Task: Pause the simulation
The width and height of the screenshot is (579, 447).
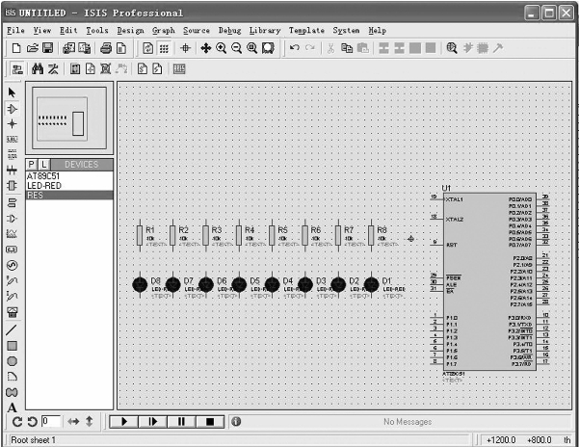Action: (x=181, y=422)
